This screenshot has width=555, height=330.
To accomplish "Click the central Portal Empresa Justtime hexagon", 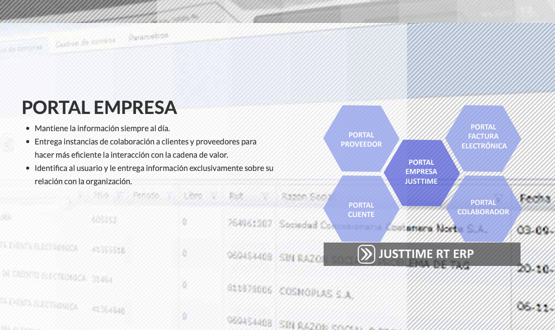I will pos(421,172).
